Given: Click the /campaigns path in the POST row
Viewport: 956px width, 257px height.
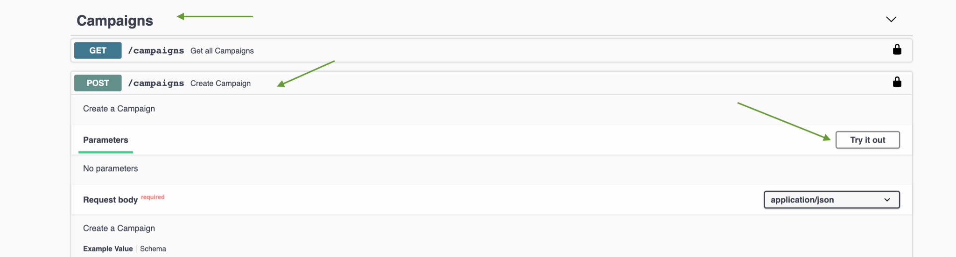Looking at the screenshot, I should [x=156, y=83].
